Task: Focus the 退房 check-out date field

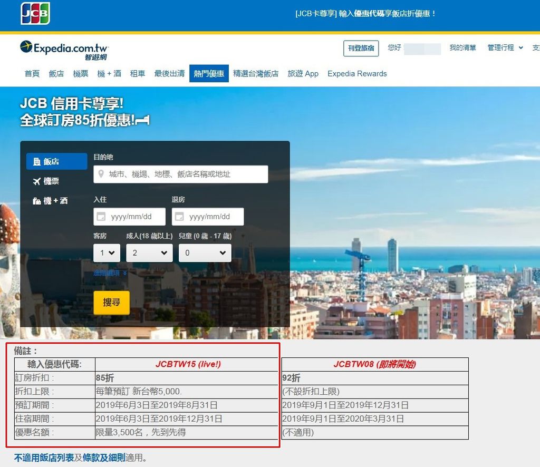Action: pos(208,217)
